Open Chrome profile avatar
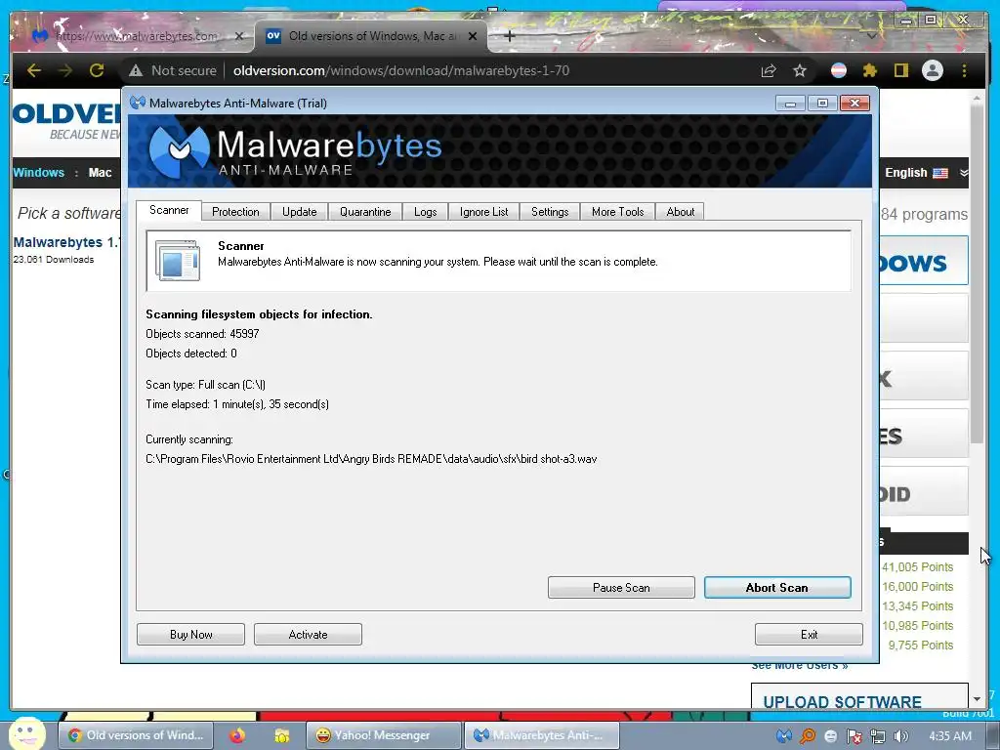Screen dimensions: 1000x750 pyautogui.click(x=933, y=70)
